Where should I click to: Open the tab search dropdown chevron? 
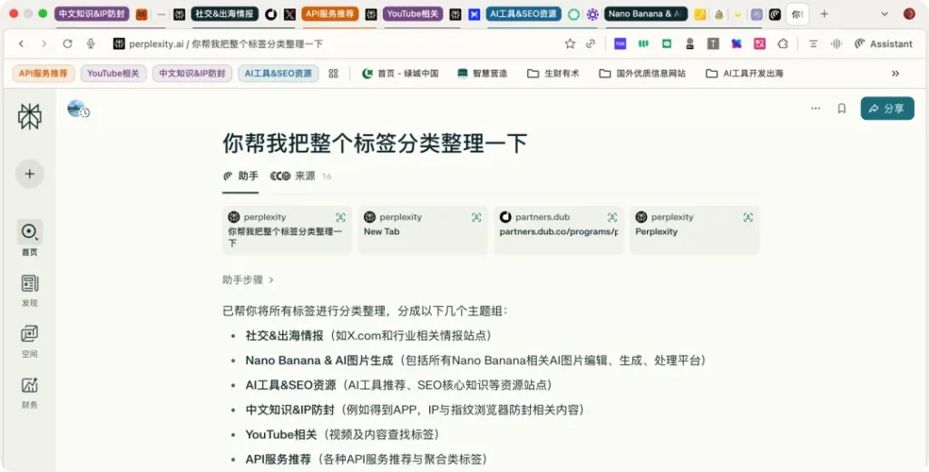coord(885,15)
